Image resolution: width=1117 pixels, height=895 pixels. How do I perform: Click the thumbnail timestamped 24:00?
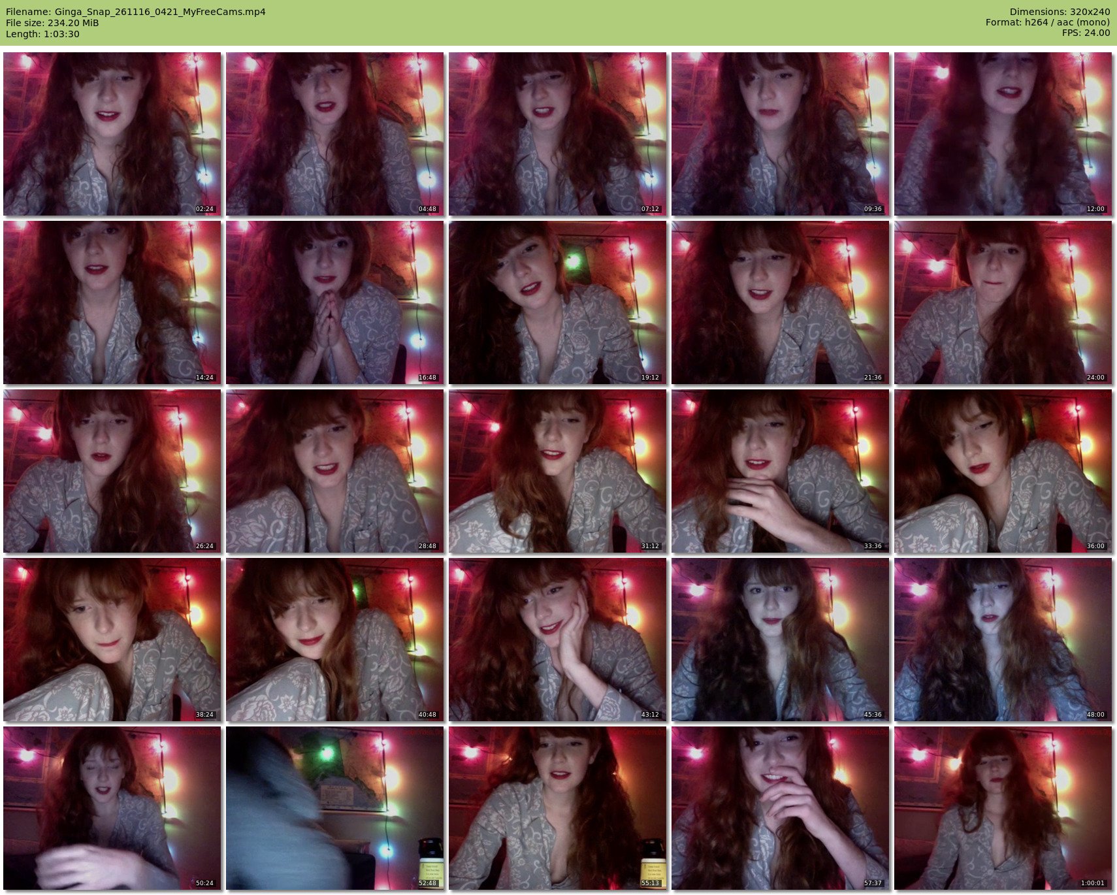(x=1003, y=302)
